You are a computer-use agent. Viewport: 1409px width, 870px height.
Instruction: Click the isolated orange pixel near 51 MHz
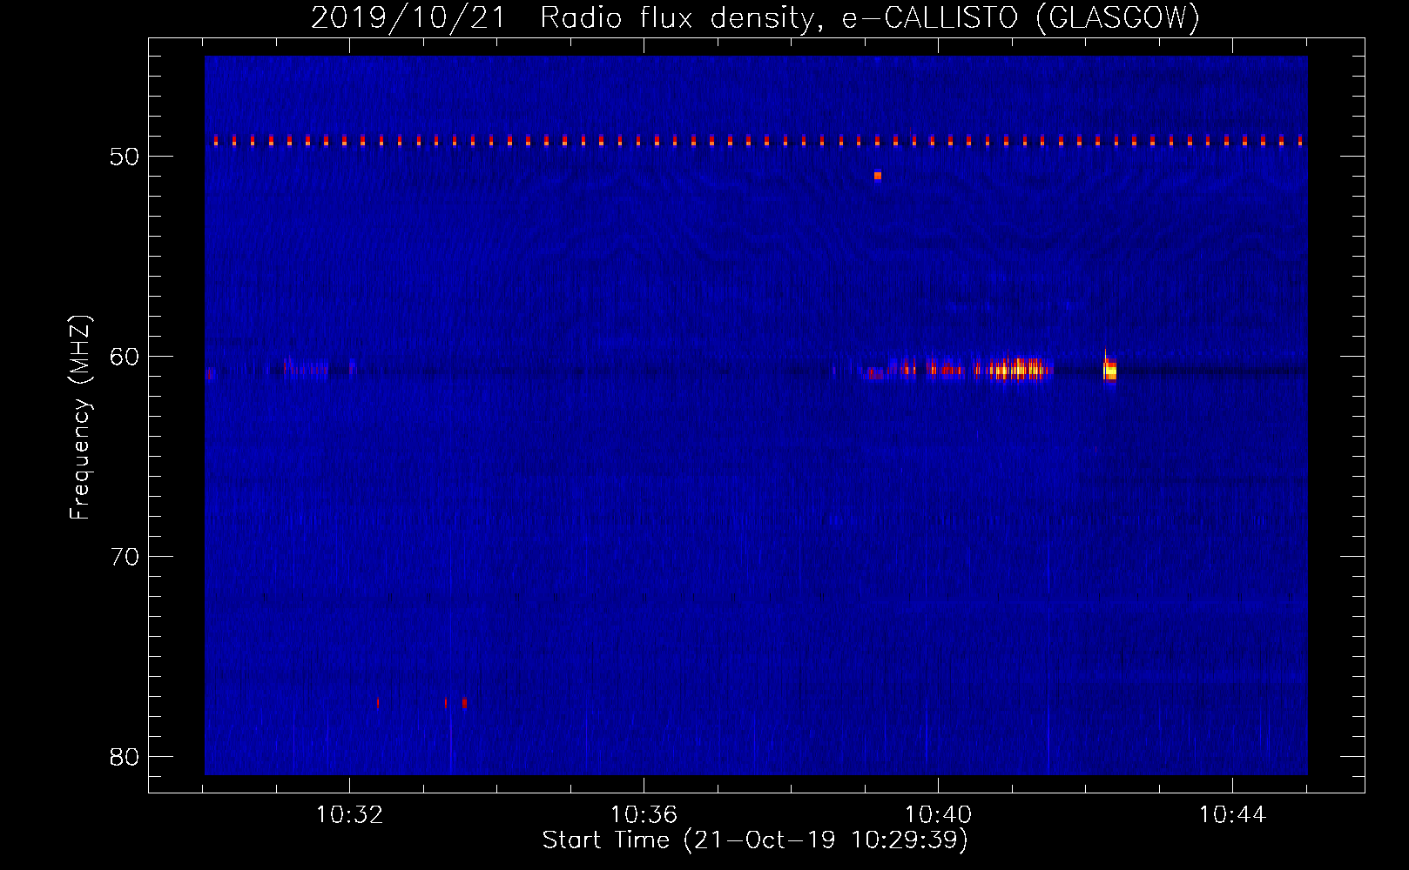tap(878, 176)
